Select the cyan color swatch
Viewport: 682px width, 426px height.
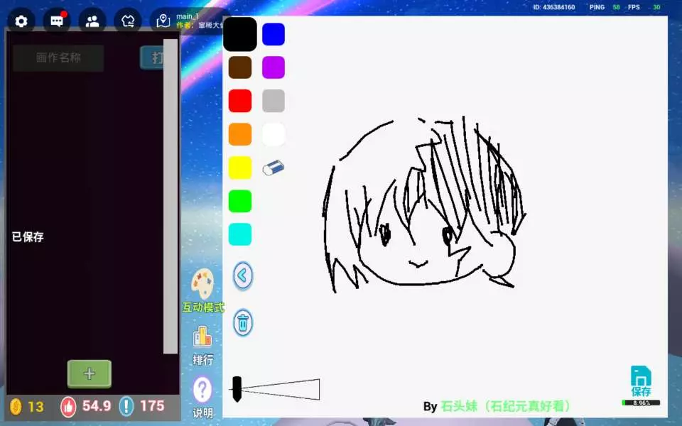pyautogui.click(x=239, y=235)
